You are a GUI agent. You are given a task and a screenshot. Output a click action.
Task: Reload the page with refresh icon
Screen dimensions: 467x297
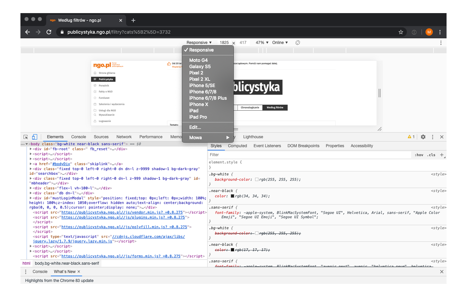click(x=49, y=32)
